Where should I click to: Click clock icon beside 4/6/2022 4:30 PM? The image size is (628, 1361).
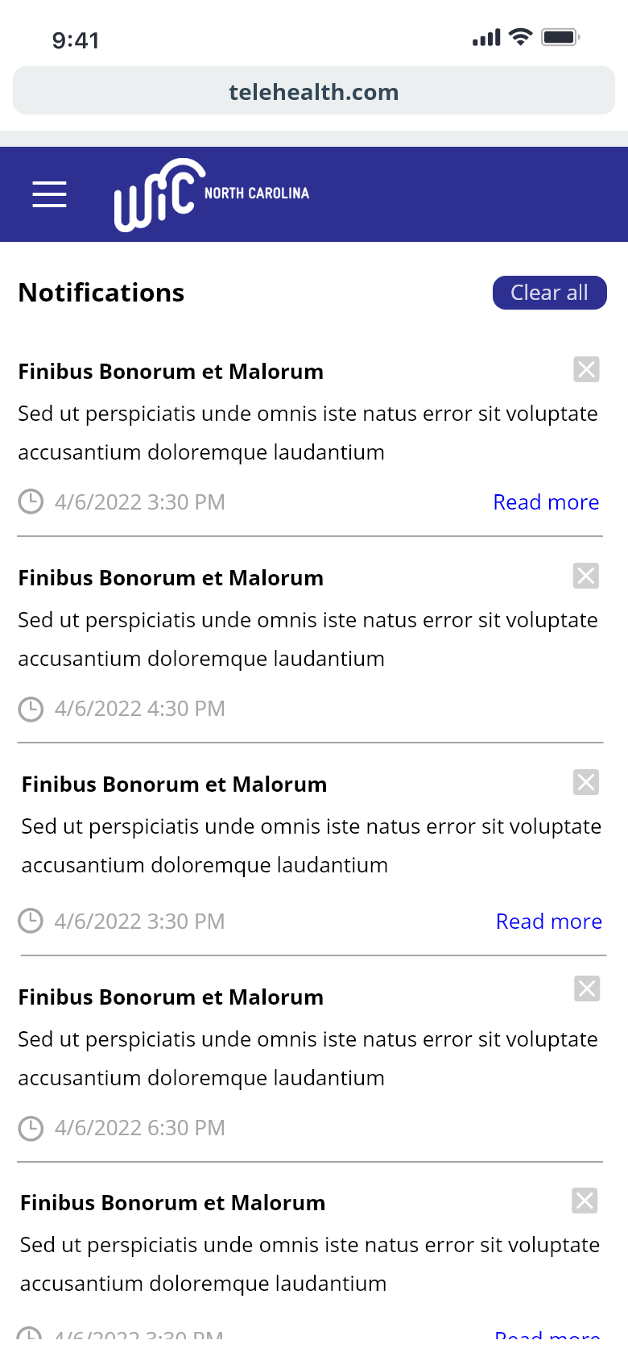[31, 709]
